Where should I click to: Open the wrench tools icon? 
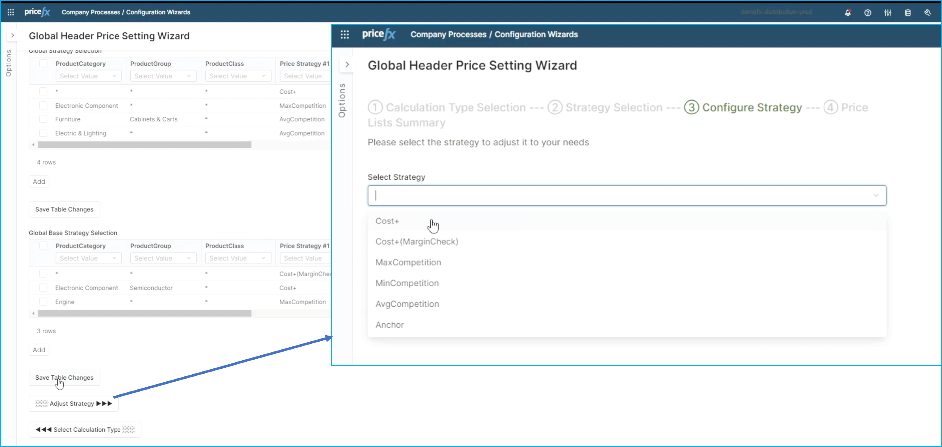928,13
